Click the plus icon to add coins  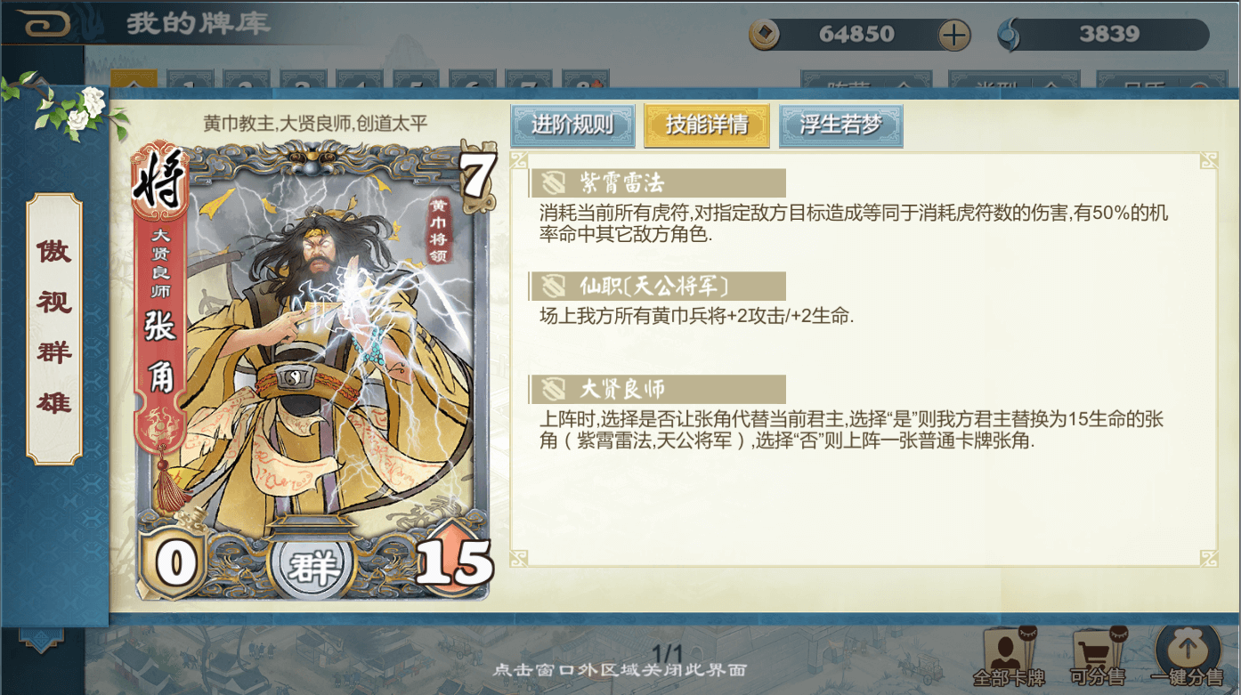(x=954, y=36)
